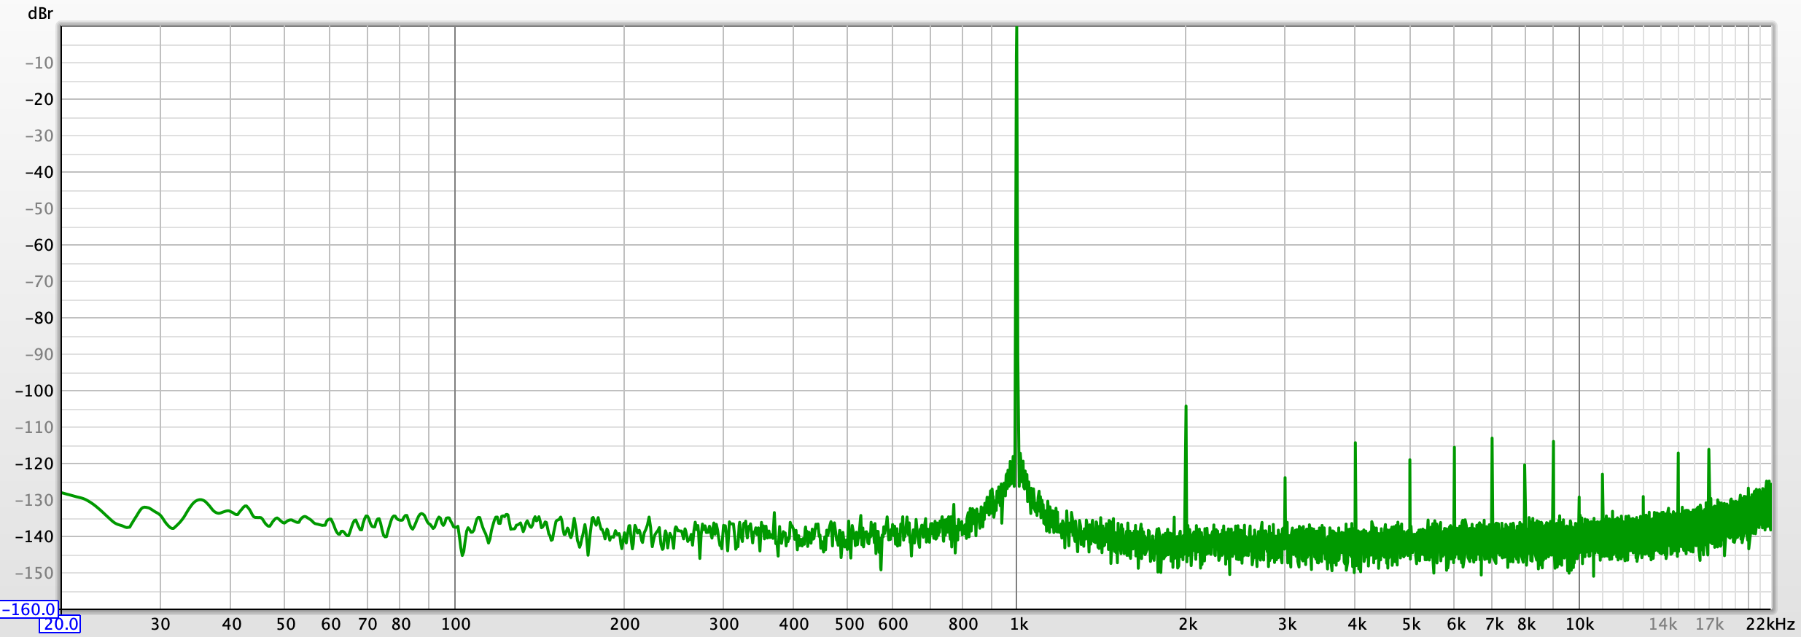Click the 5k frequency axis label
Image resolution: width=1801 pixels, height=637 pixels.
[1412, 625]
